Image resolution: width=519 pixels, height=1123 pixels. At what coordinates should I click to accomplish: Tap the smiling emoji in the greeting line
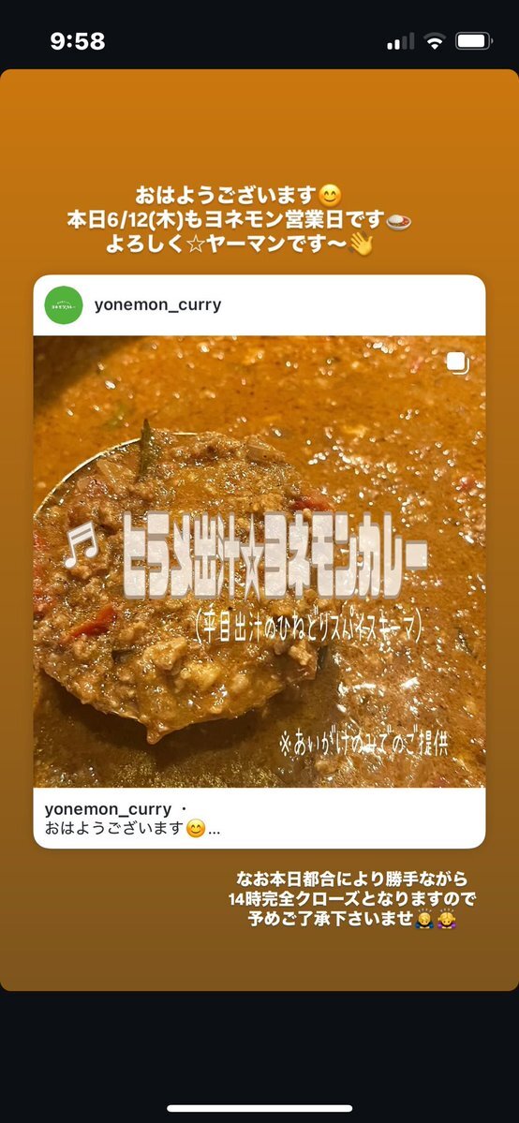click(330, 195)
